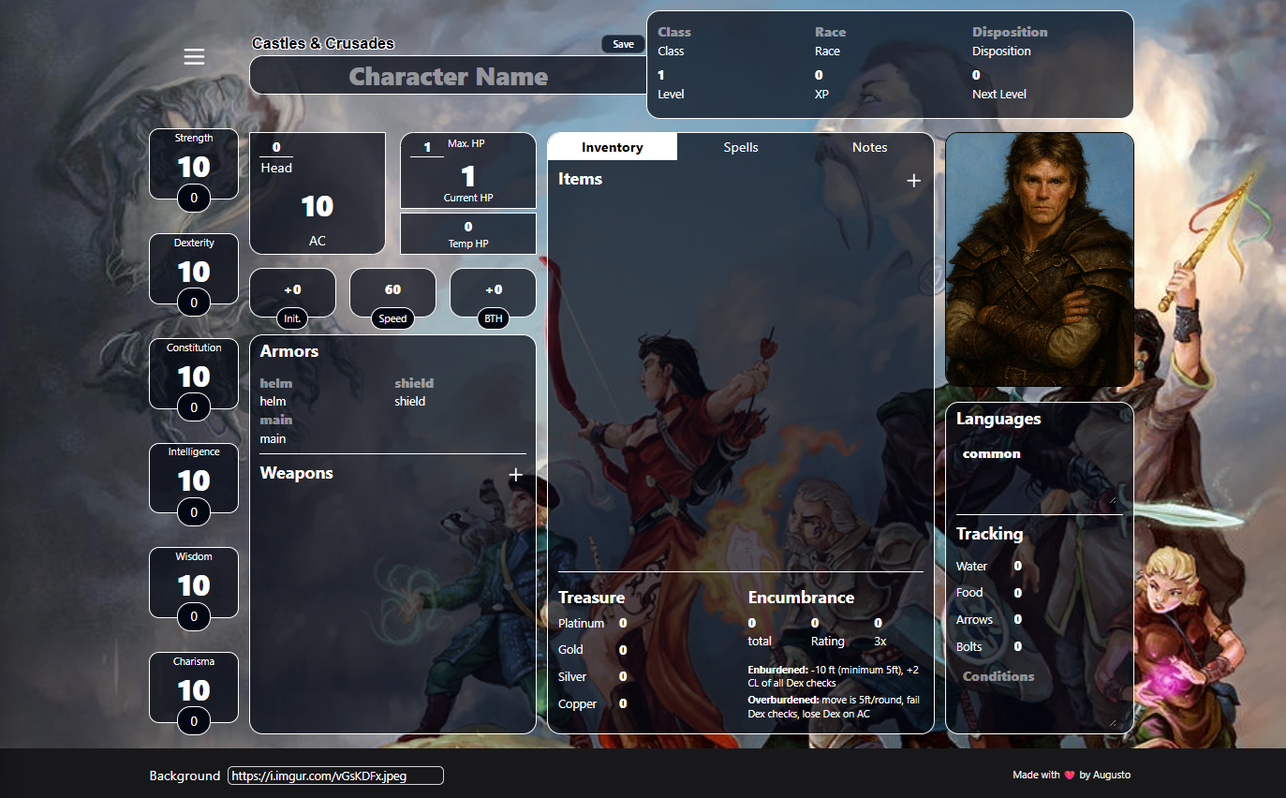Switch to the Spells tab
1286x798 pixels.
coord(741,147)
